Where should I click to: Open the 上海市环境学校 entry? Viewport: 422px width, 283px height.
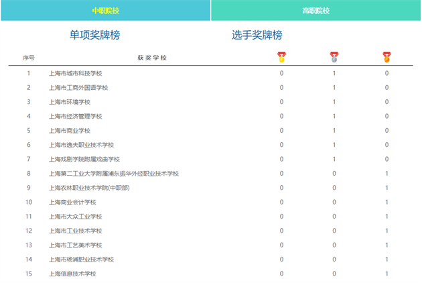click(x=70, y=102)
